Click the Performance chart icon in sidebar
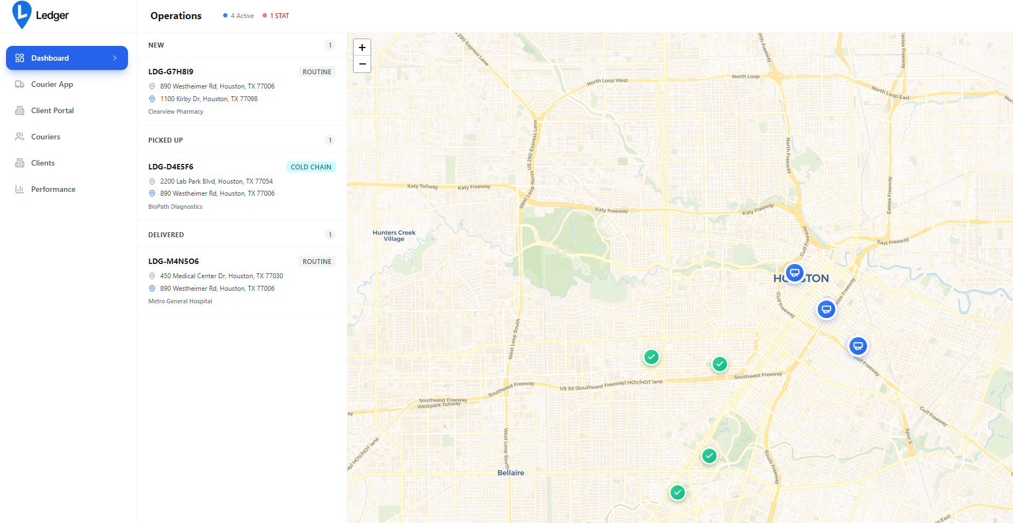 [x=20, y=189]
